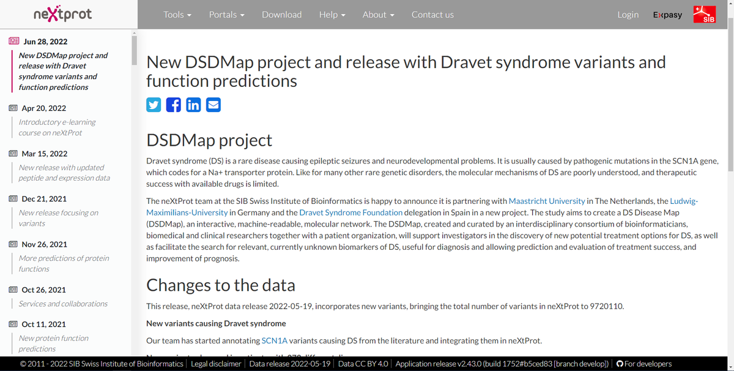The height and width of the screenshot is (371, 734).
Task: Share the article on Facebook
Action: (173, 105)
